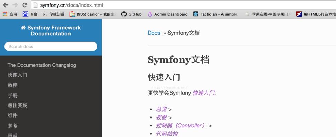Screen dimensions: 336x137
Task: Open the 视图 list link
Action: (161, 117)
